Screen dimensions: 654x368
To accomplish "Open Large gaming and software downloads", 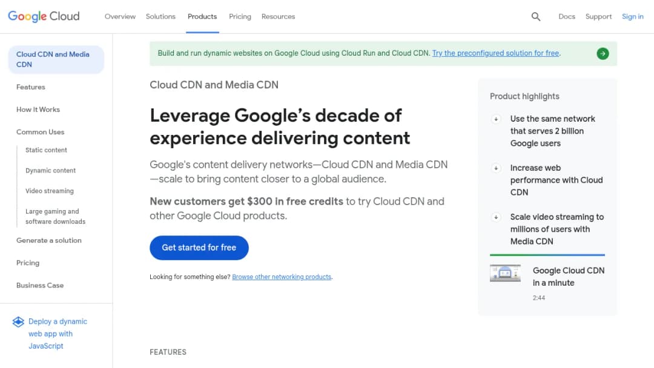I will pyautogui.click(x=56, y=217).
